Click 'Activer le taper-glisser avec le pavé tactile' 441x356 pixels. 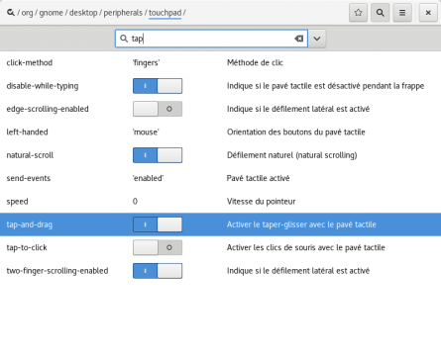301,224
